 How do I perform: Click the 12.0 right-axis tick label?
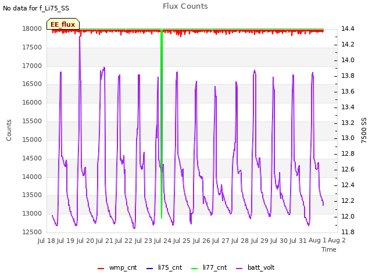tap(348, 216)
